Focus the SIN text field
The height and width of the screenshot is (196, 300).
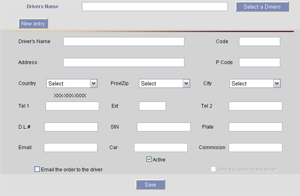pyautogui.click(x=163, y=127)
